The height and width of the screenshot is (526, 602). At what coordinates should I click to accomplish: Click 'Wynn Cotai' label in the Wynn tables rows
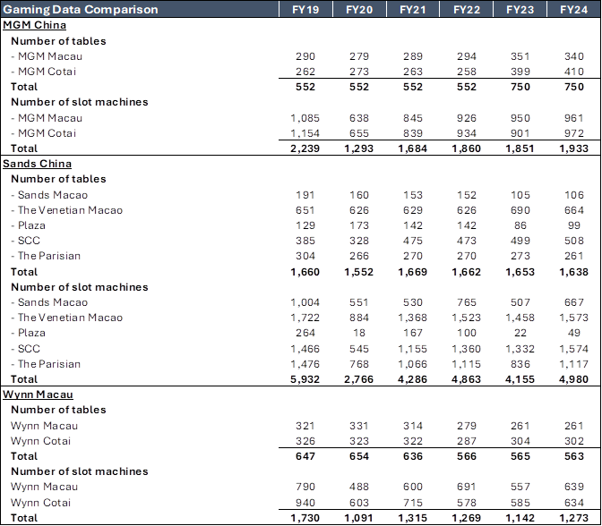(x=40, y=441)
